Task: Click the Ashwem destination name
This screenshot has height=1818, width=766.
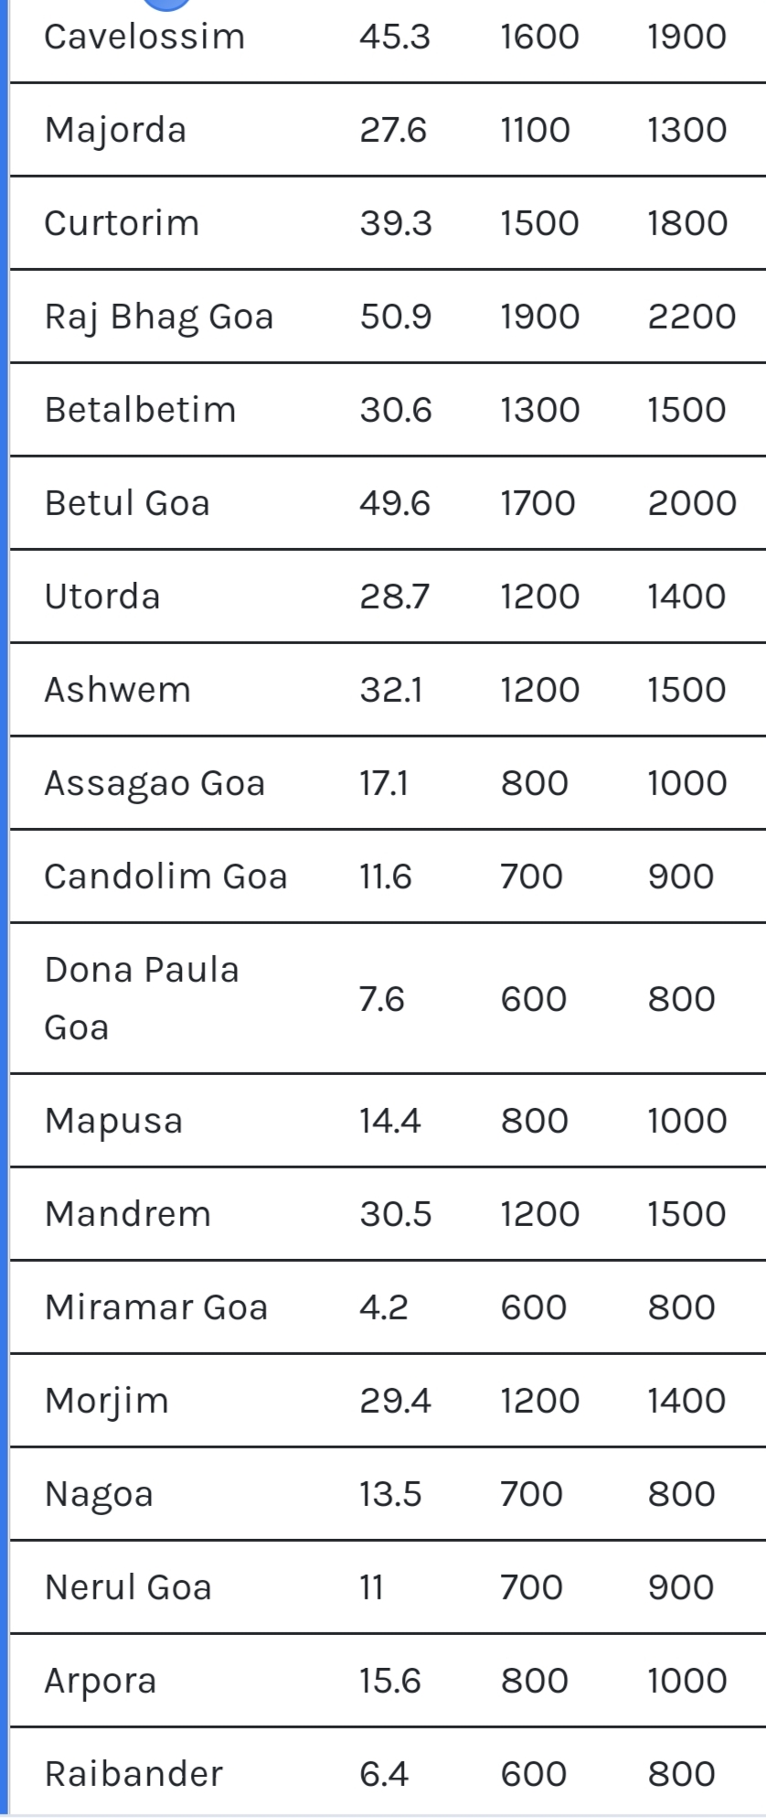Action: click(117, 690)
